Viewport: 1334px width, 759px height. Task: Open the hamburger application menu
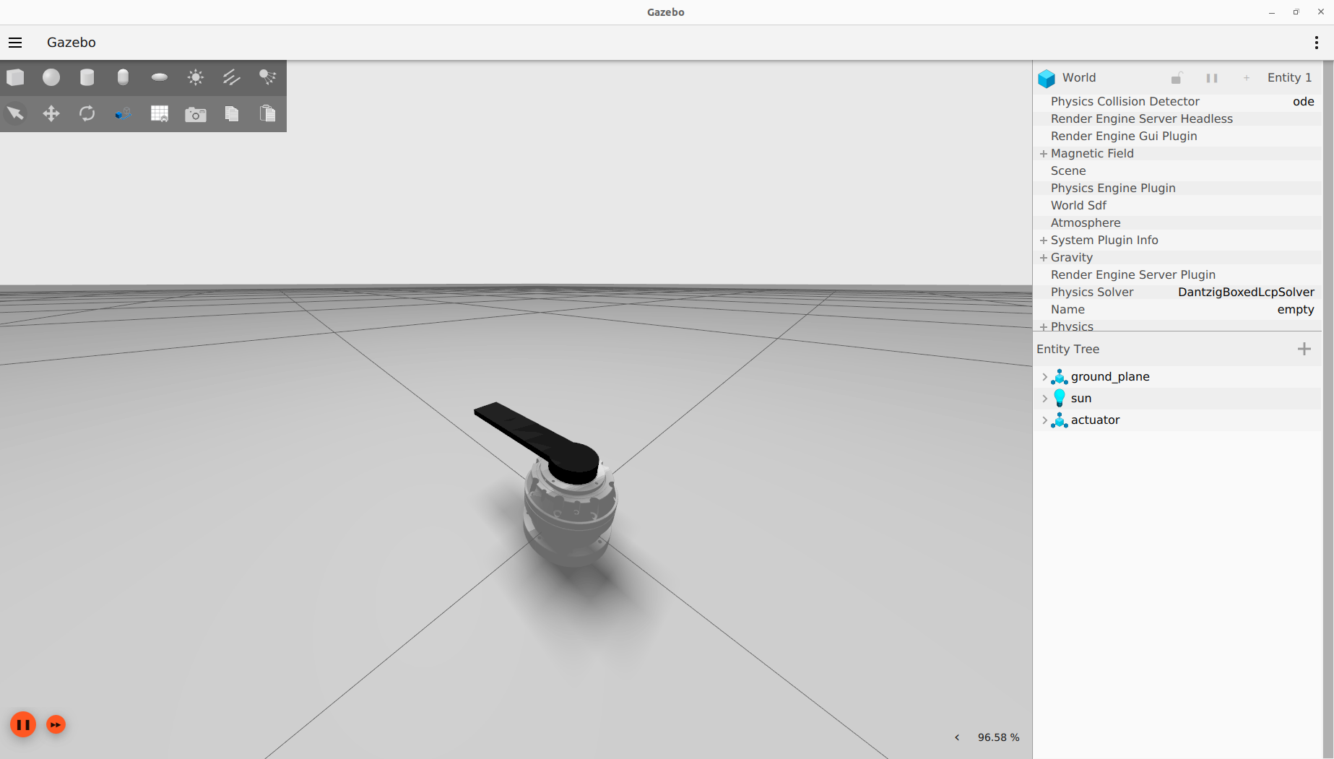pyautogui.click(x=15, y=43)
